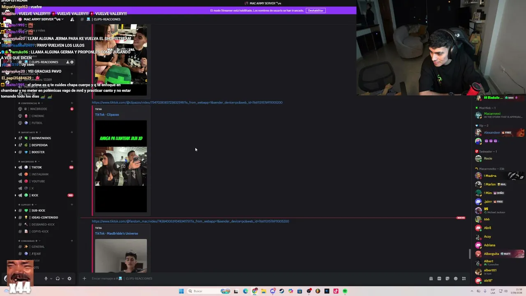Open member Macarronni's profile in member list
The image size is (526, 296).
pyautogui.click(x=499, y=115)
